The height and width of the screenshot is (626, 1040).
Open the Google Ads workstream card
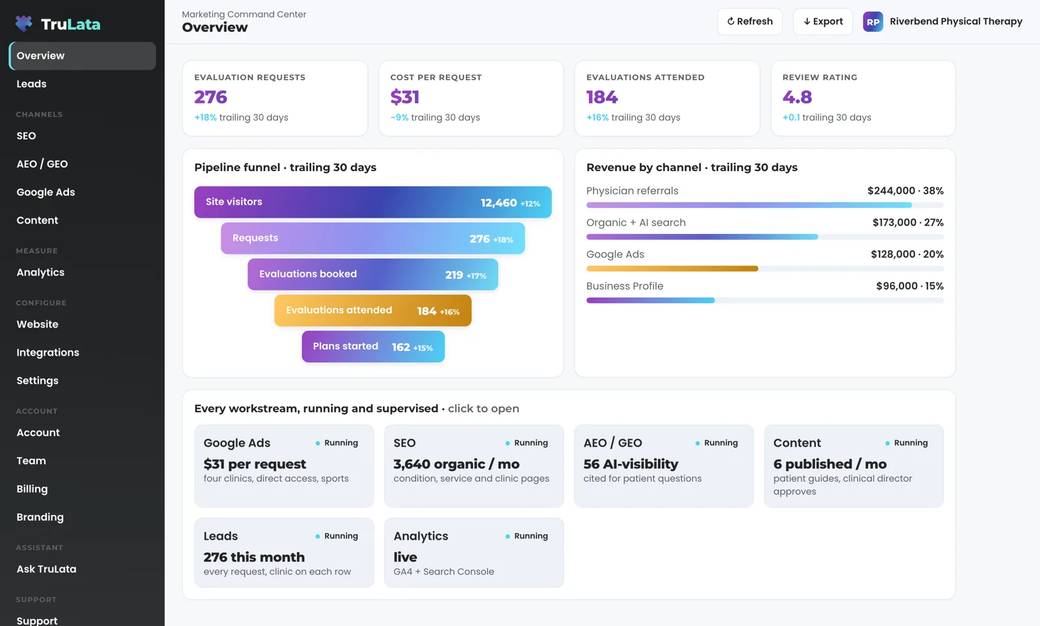284,466
